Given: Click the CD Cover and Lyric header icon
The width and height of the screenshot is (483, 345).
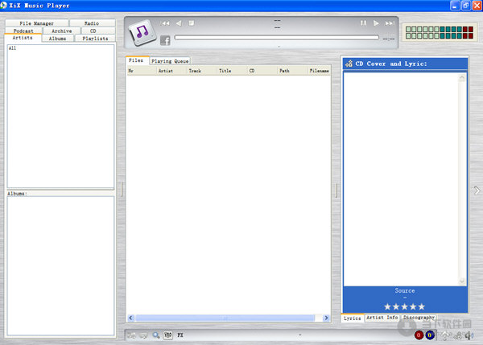Looking at the screenshot, I should [x=349, y=64].
